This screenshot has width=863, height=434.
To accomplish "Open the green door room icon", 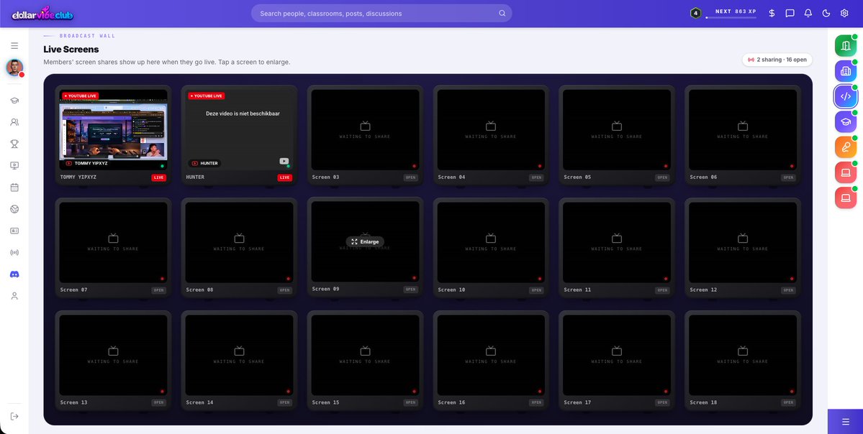I will [x=846, y=45].
